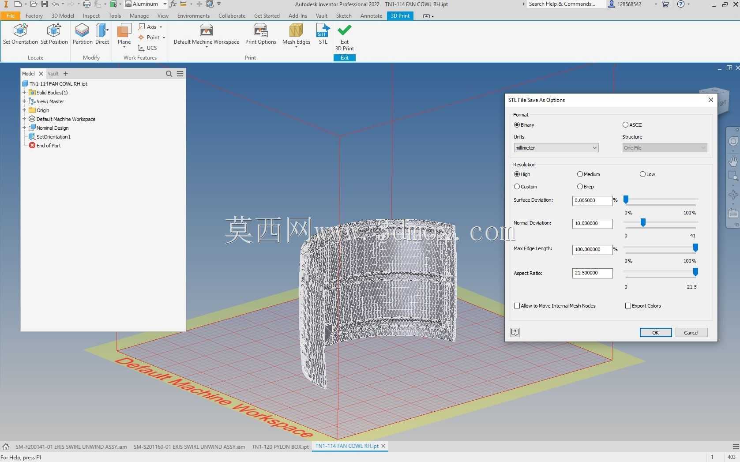Click the UCS work feature

click(147, 48)
